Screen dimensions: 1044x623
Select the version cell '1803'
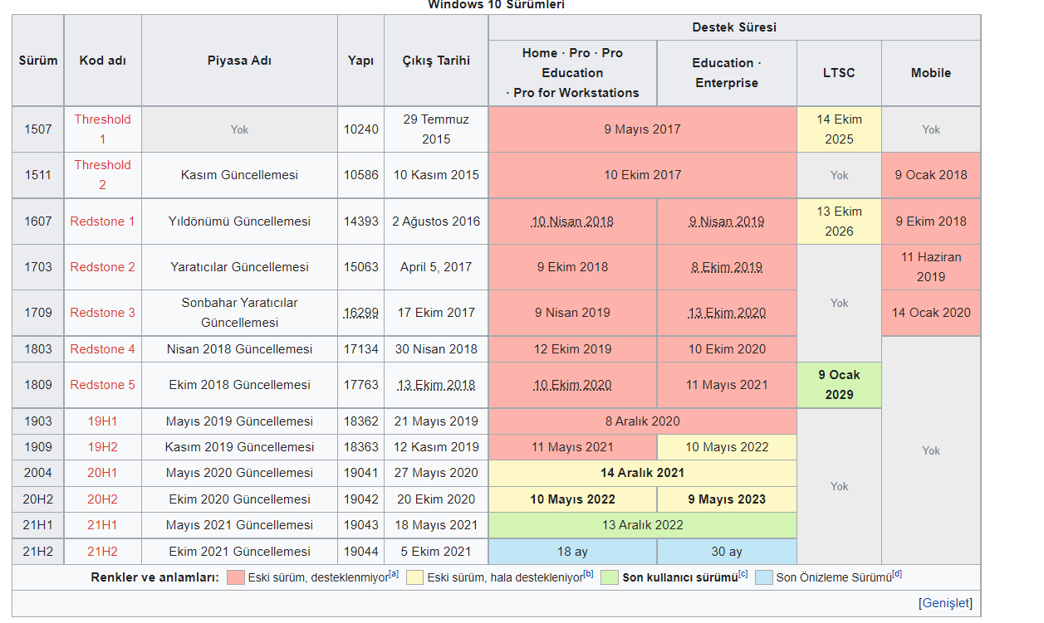coord(38,349)
